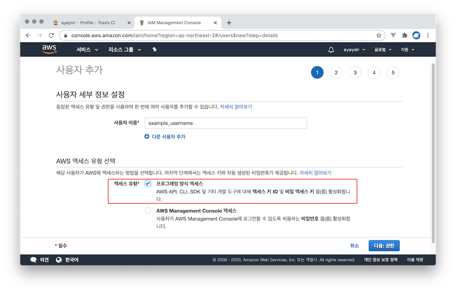Enable AWS Management Console 액세스 checkbox
The width and height of the screenshot is (456, 292).
pyautogui.click(x=148, y=211)
